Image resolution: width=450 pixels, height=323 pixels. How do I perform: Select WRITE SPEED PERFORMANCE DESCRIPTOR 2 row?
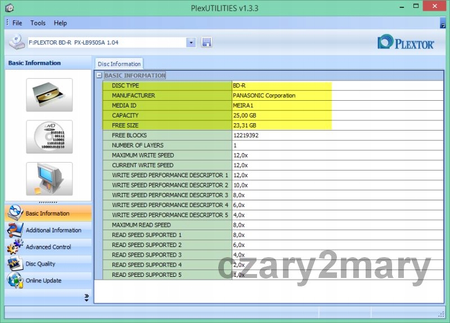coord(273,185)
